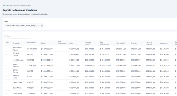177x96 pixels.
Task: Click the Mes column header
Action: (x=8, y=42)
